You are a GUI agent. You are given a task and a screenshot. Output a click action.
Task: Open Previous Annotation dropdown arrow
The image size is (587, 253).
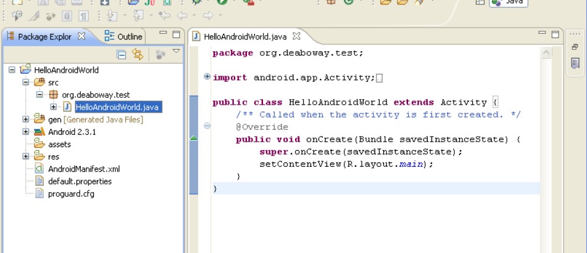click(151, 15)
